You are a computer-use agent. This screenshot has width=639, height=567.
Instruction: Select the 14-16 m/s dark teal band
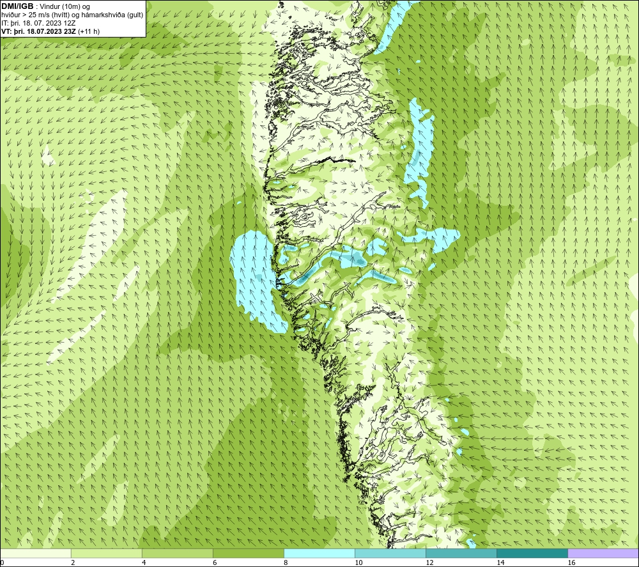532,553
